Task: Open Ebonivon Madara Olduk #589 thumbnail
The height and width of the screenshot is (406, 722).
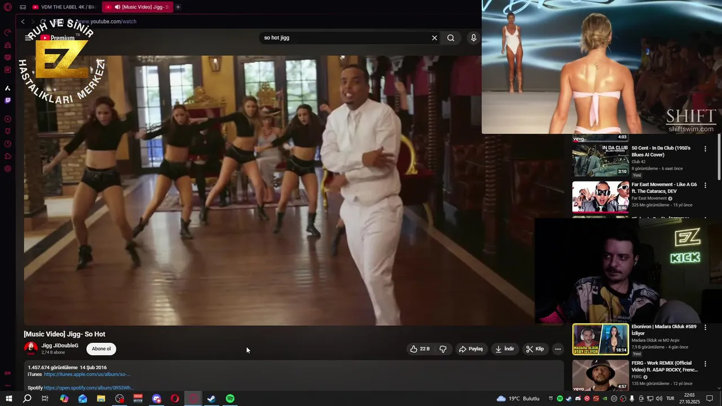Action: (600, 339)
